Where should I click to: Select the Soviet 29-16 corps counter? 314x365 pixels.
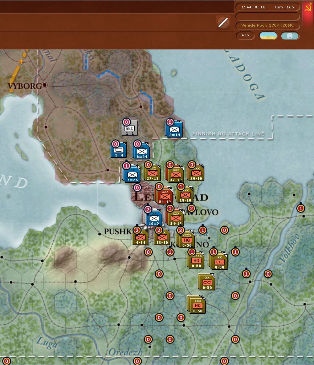coord(196,173)
